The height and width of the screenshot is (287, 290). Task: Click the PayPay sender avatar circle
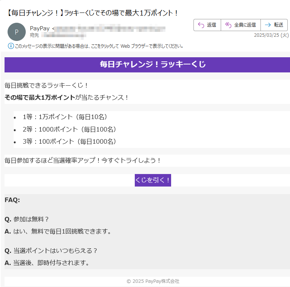(16, 32)
